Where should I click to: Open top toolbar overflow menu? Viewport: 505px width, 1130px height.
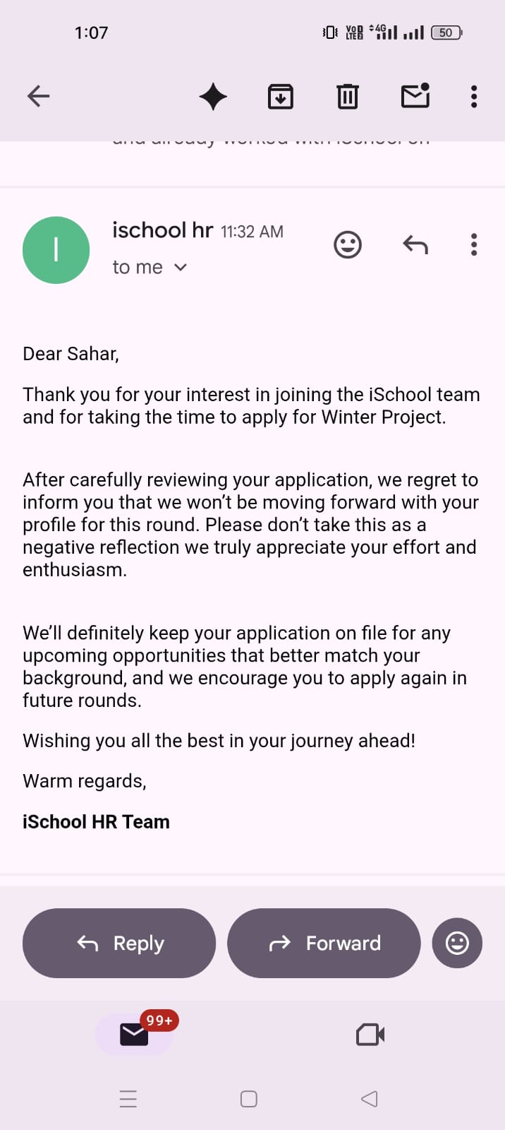(474, 96)
